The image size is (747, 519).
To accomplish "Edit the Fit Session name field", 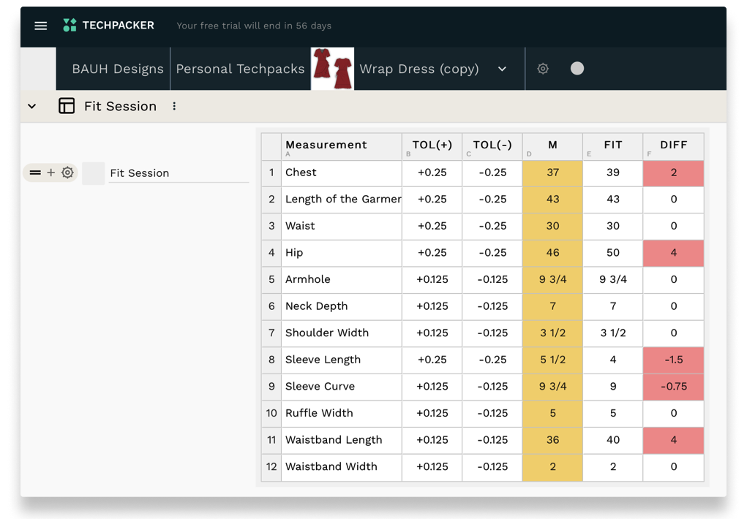I will click(x=179, y=173).
